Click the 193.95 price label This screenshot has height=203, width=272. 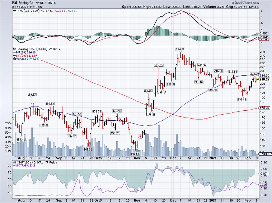coord(148,91)
